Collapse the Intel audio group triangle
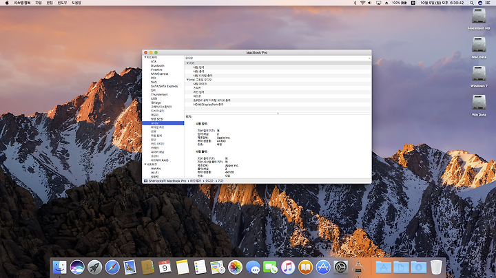 tap(187, 80)
